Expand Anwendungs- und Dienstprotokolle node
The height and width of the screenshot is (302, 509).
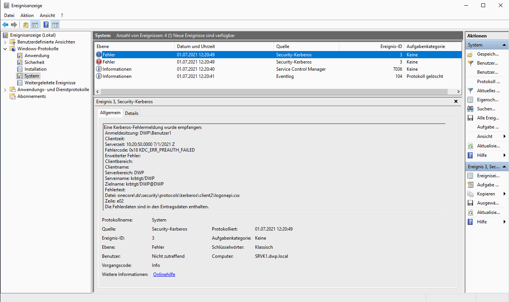coord(5,90)
